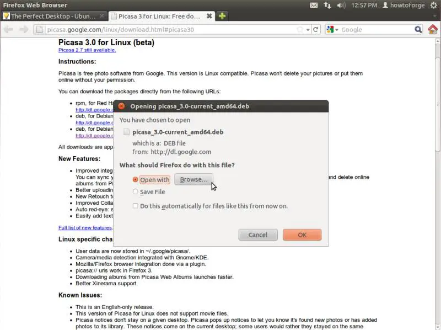Select the Save File radio button
This screenshot has width=441, height=330.
pos(135,191)
